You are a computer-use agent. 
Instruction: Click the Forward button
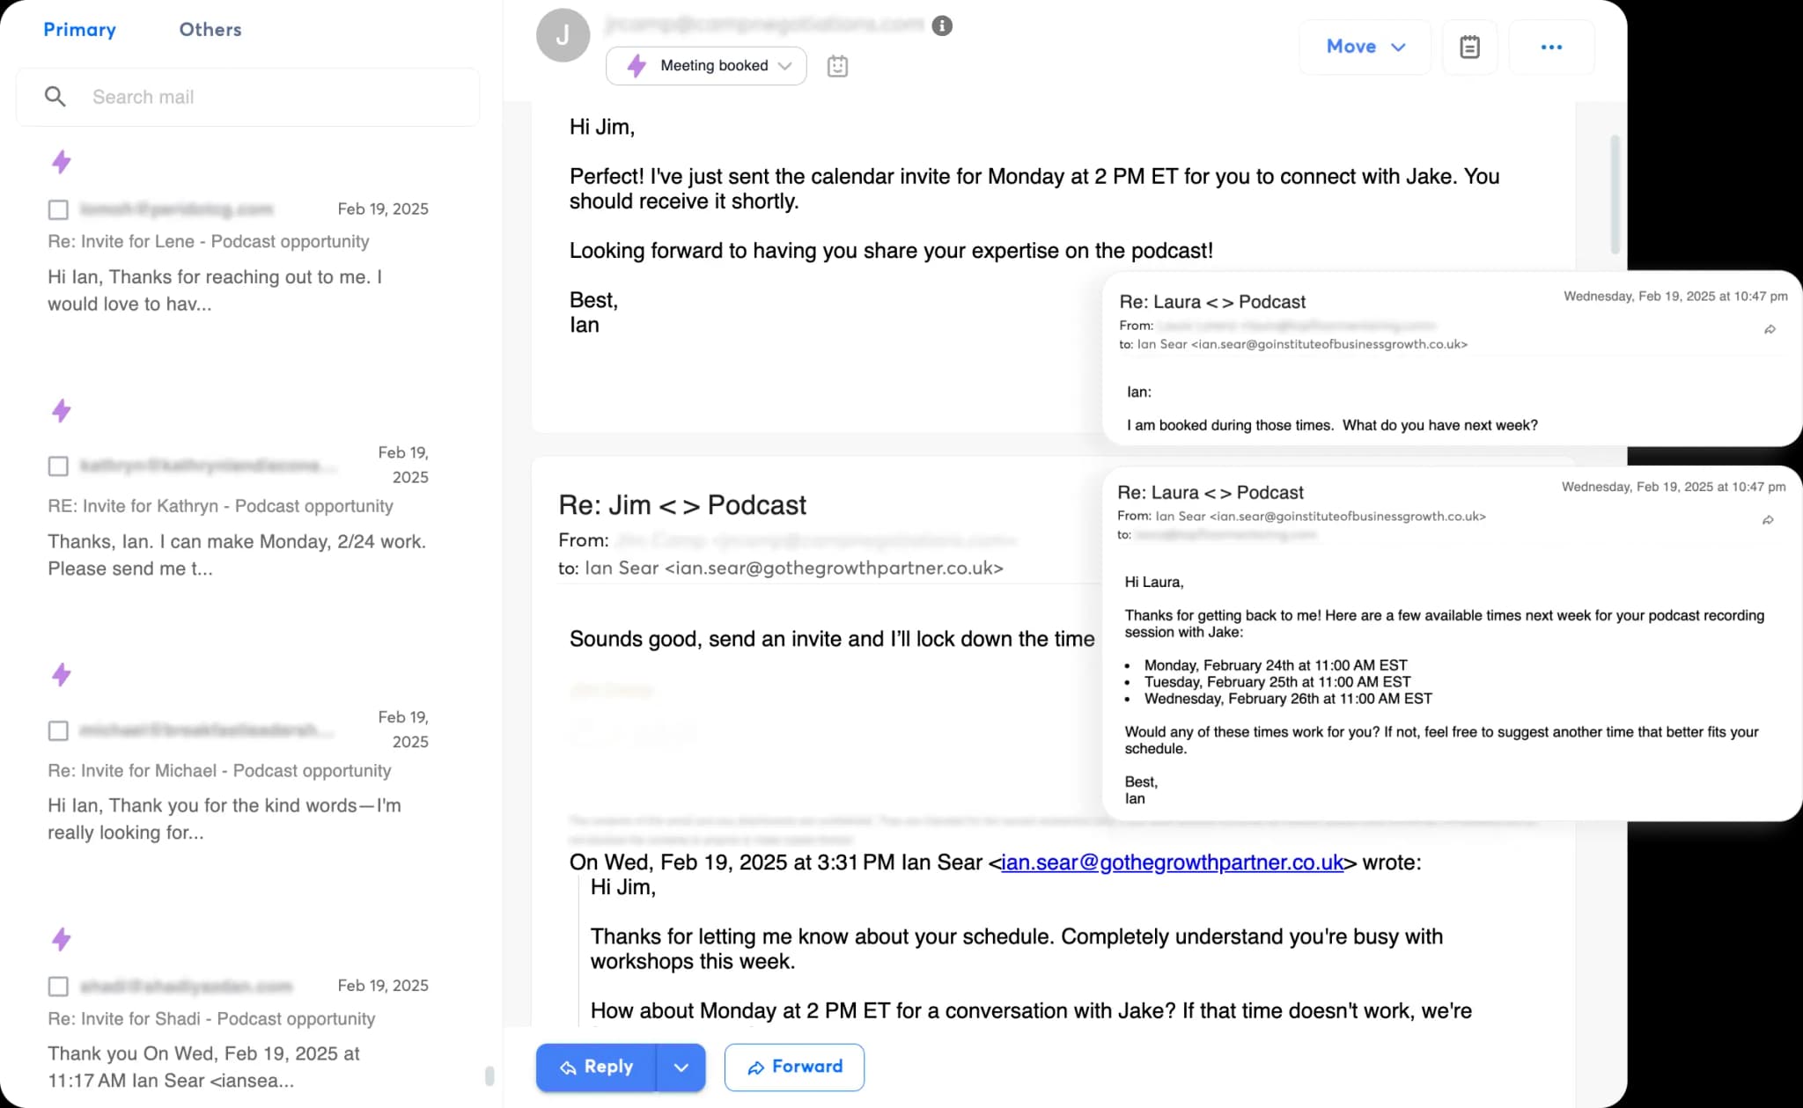click(794, 1067)
